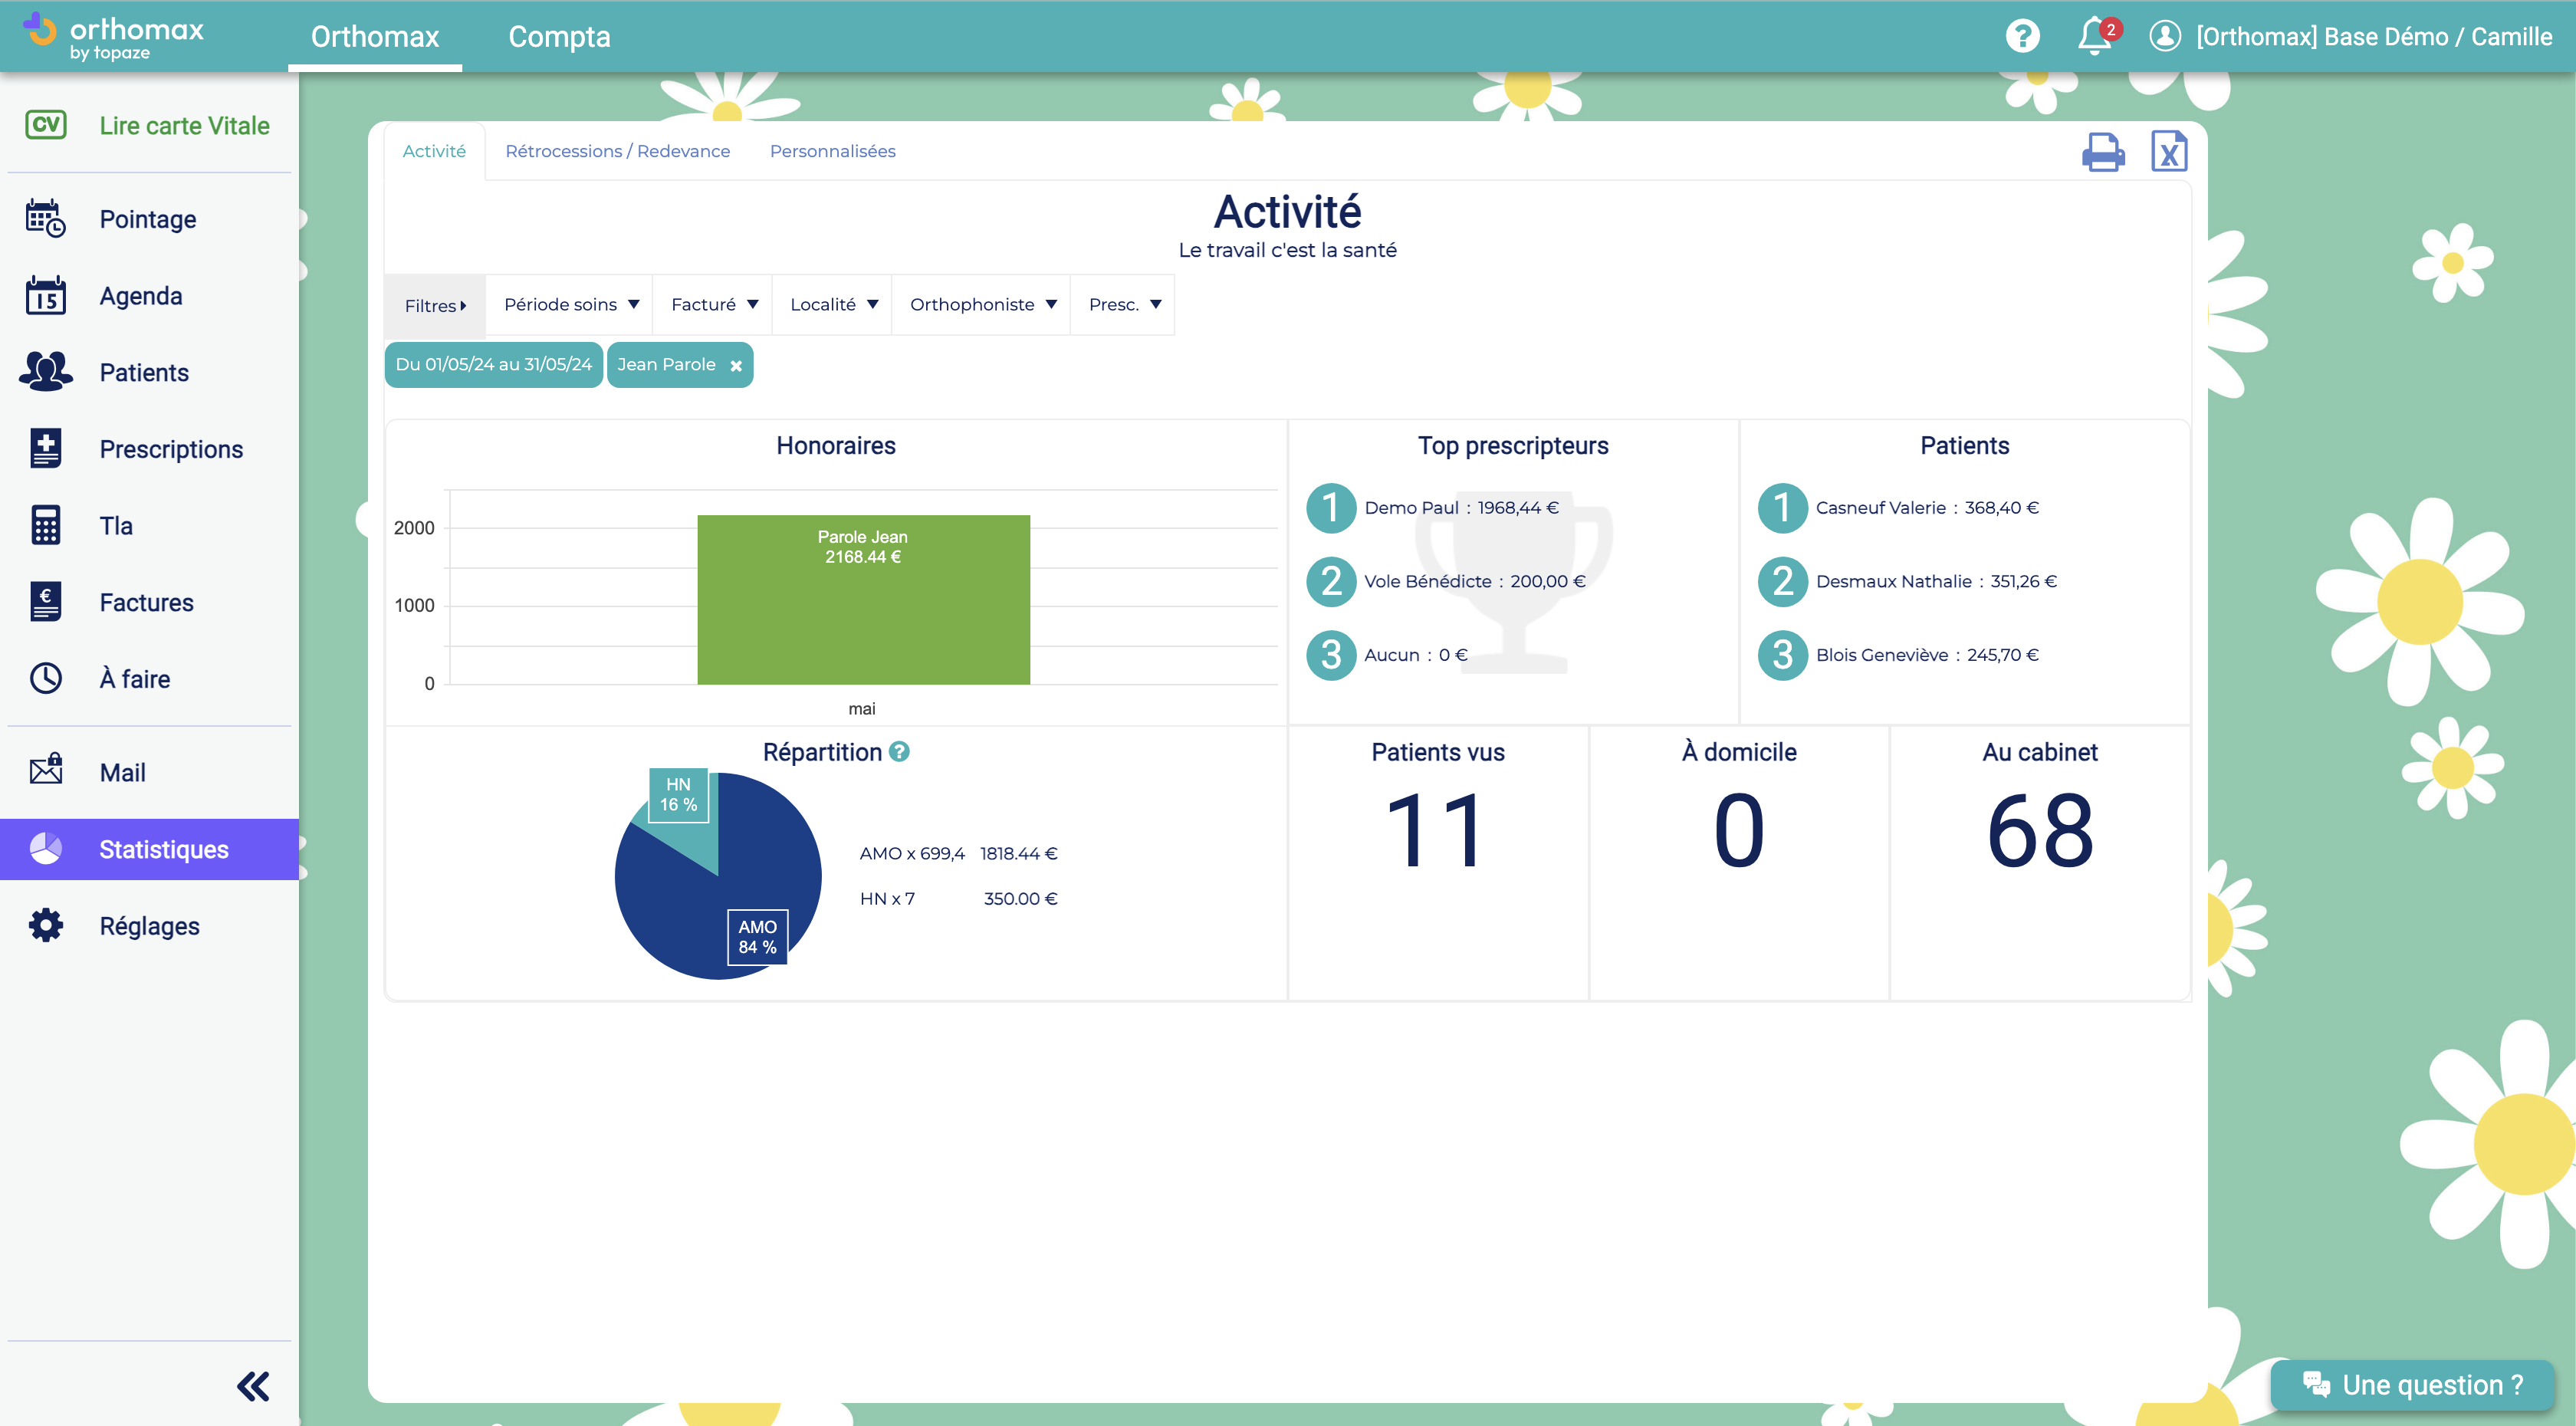Open the Facturé dropdown

tap(714, 304)
